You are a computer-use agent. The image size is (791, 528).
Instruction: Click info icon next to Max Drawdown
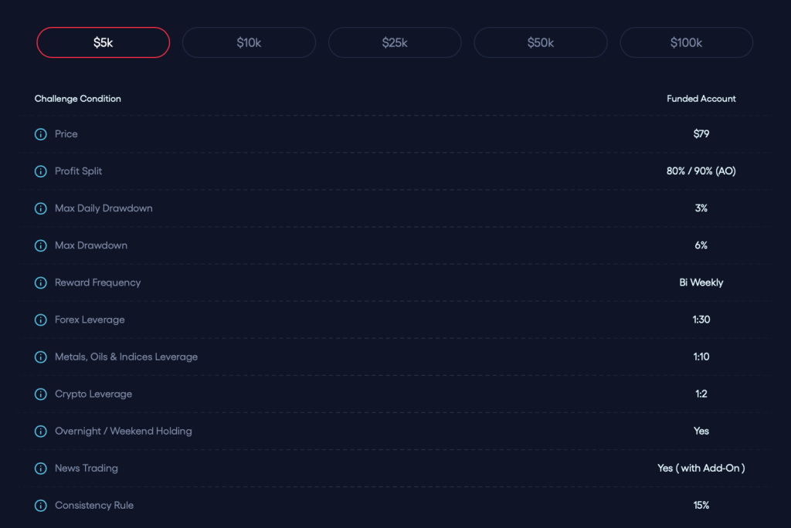41,245
